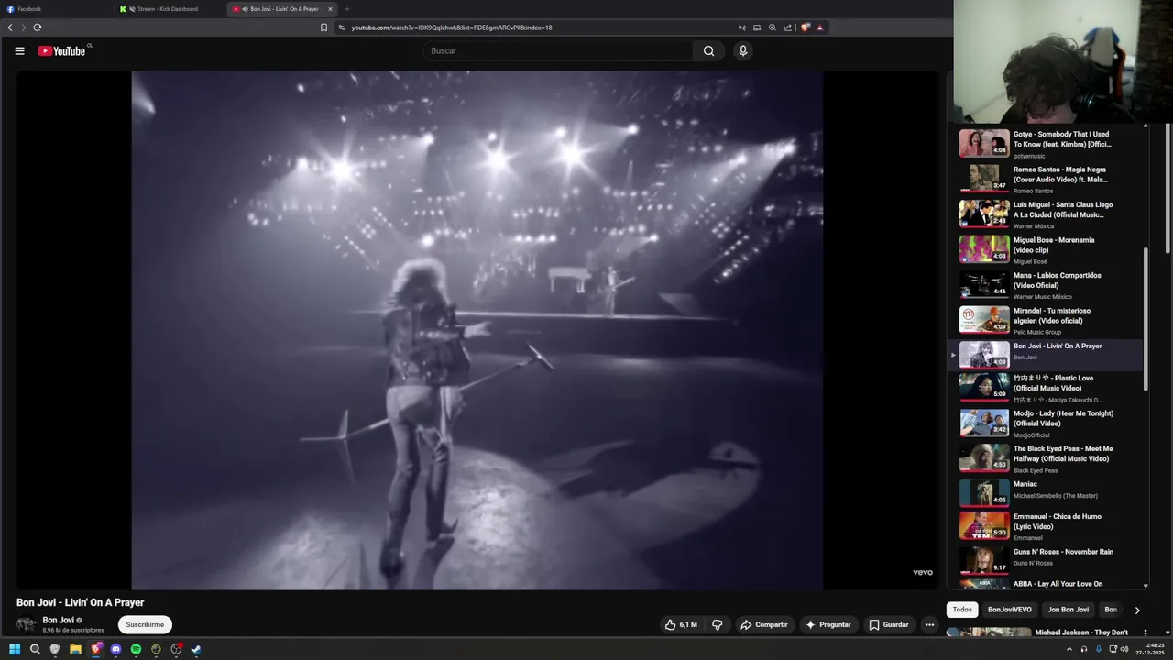
Task: Click the YouTube URL in the address bar
Action: [452, 27]
